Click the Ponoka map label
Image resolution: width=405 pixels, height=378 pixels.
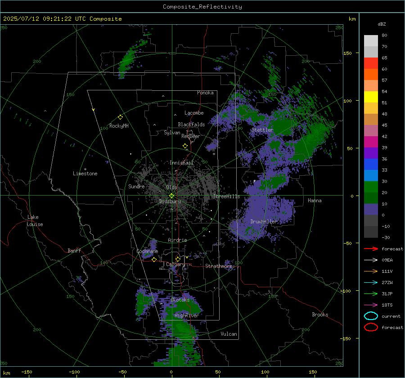(205, 93)
